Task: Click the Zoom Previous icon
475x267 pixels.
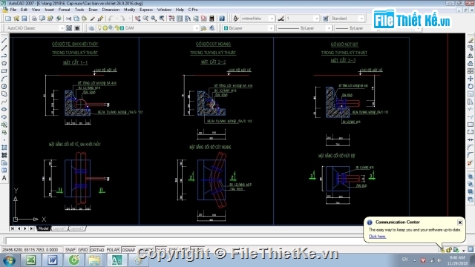Action: (162, 19)
